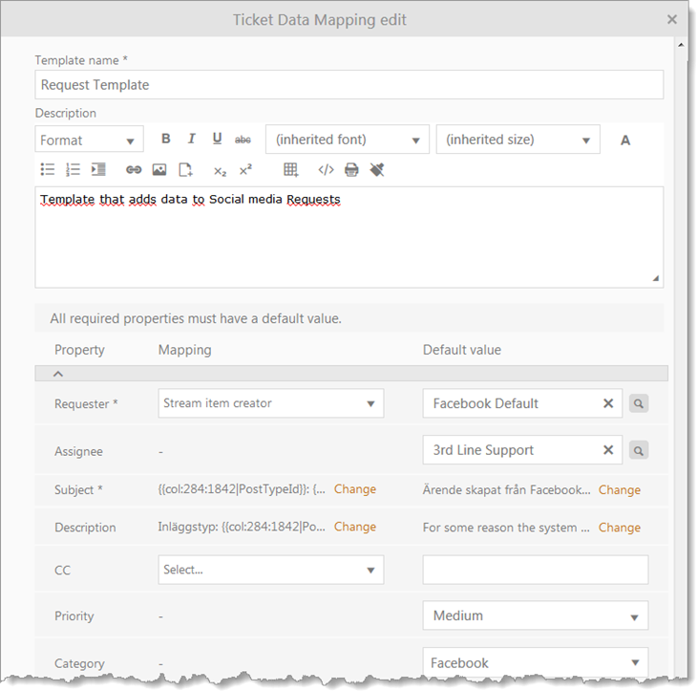Click the insert image icon

click(159, 170)
